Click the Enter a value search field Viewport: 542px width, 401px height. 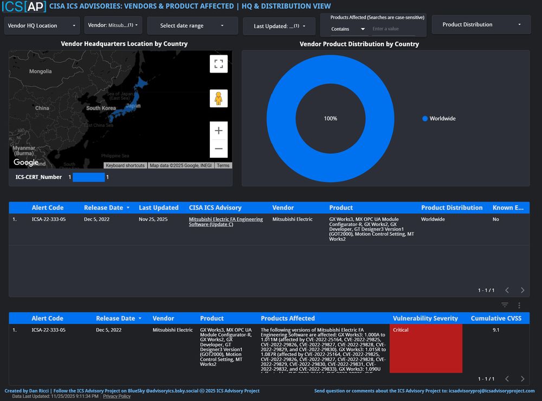point(393,29)
